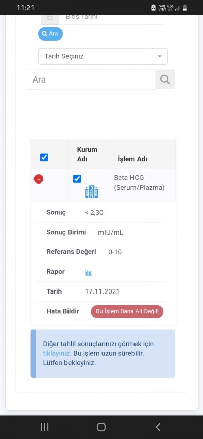Viewport: 203px width, 439px height.
Task: Tap Android home button icon
Action: tap(101, 427)
